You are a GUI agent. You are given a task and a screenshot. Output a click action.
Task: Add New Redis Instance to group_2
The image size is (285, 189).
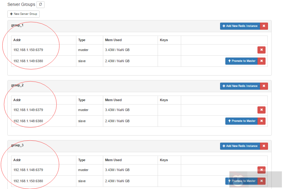[x=240, y=86]
